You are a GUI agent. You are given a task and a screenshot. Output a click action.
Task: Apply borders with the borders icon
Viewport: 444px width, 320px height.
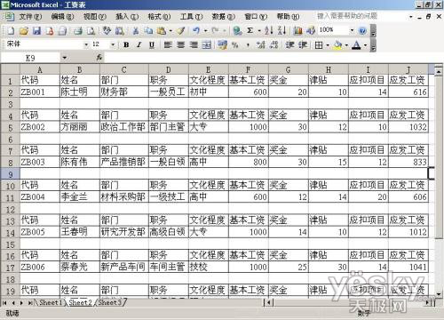click(319, 45)
